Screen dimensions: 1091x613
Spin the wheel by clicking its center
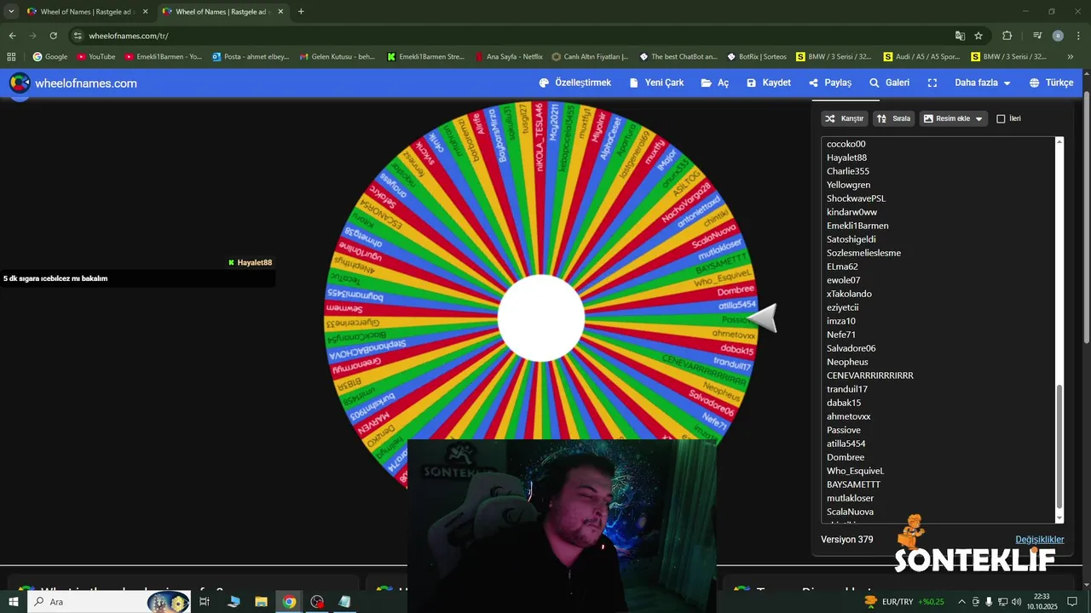(x=541, y=318)
